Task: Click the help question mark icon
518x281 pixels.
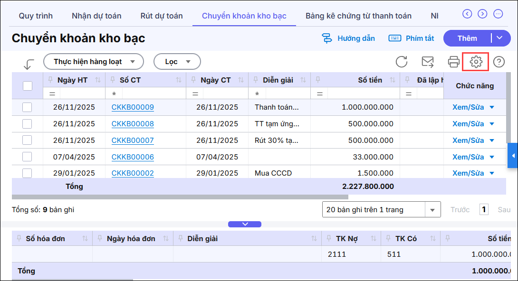Action: [499, 62]
